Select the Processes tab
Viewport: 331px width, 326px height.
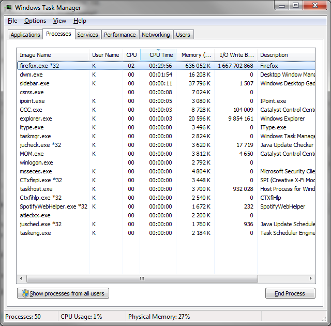58,34
